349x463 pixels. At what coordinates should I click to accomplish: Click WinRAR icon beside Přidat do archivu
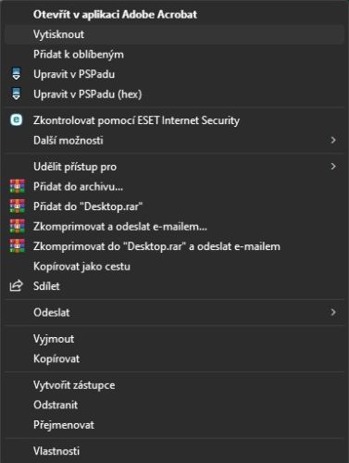pyautogui.click(x=17, y=186)
